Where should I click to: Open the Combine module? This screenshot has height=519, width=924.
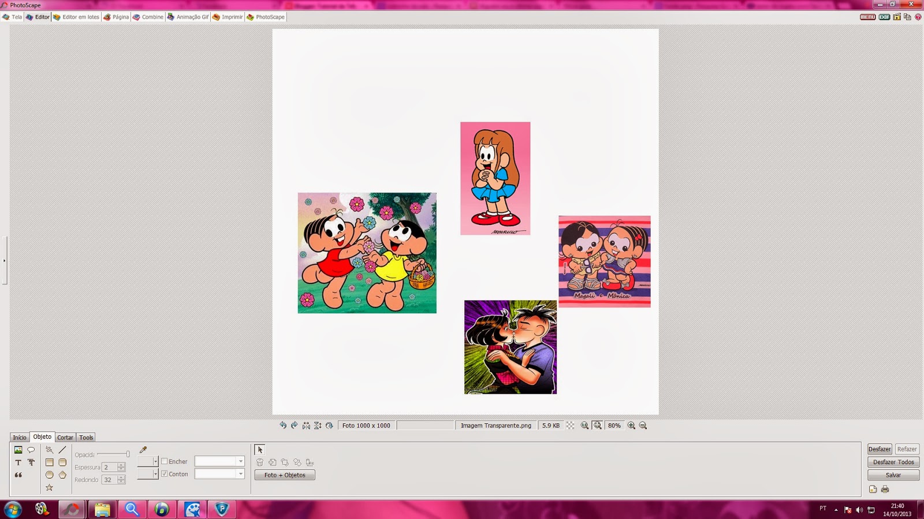coord(148,17)
